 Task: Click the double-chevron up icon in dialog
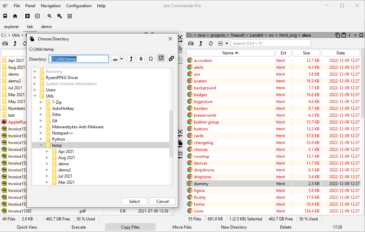point(141,59)
